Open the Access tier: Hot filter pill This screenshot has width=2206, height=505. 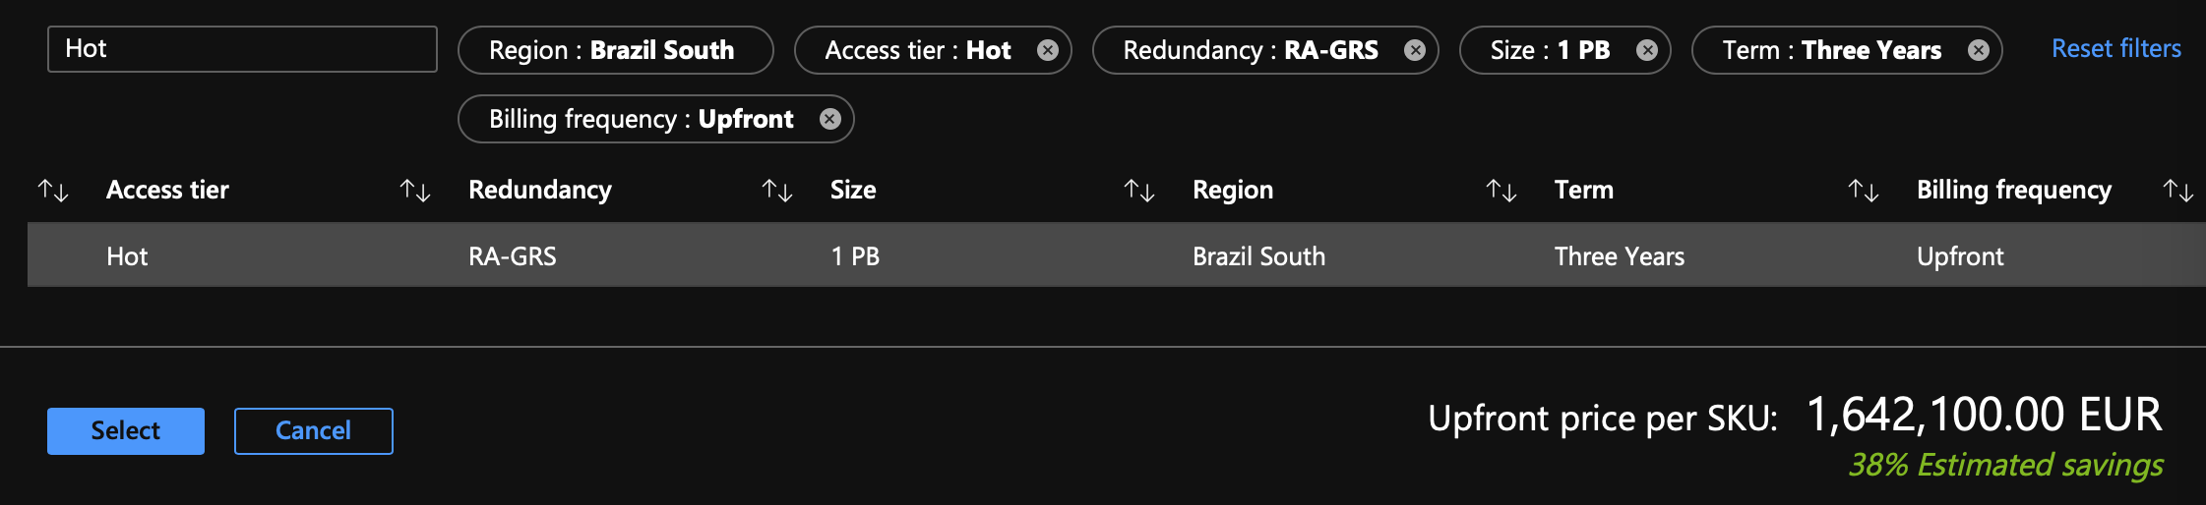[917, 50]
